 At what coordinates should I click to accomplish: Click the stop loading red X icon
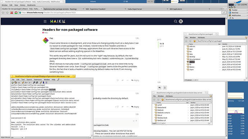(12, 13)
